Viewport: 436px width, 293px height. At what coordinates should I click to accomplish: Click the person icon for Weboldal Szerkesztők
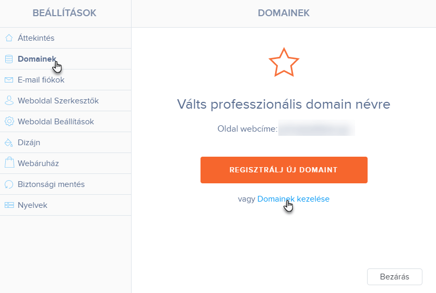click(9, 100)
